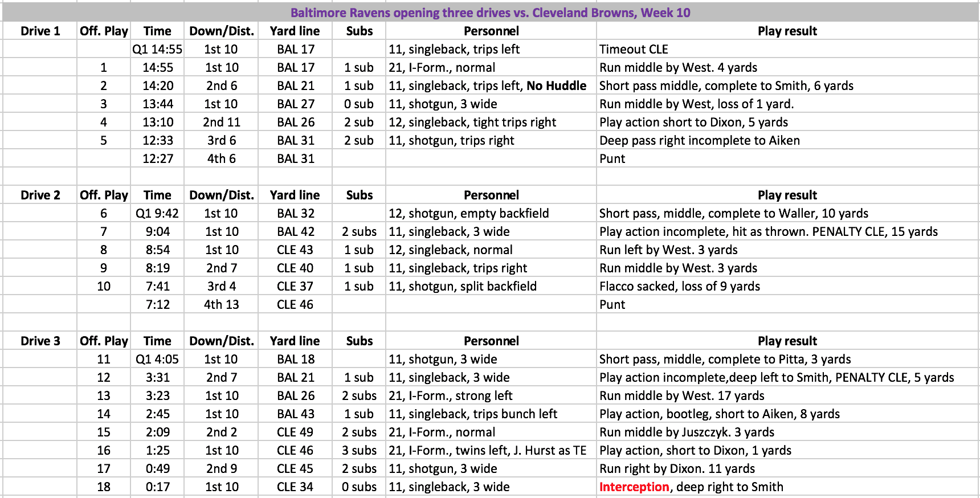Image resolution: width=980 pixels, height=498 pixels.
Task: Select the 'CLE 34' yard line cell
Action: [295, 487]
